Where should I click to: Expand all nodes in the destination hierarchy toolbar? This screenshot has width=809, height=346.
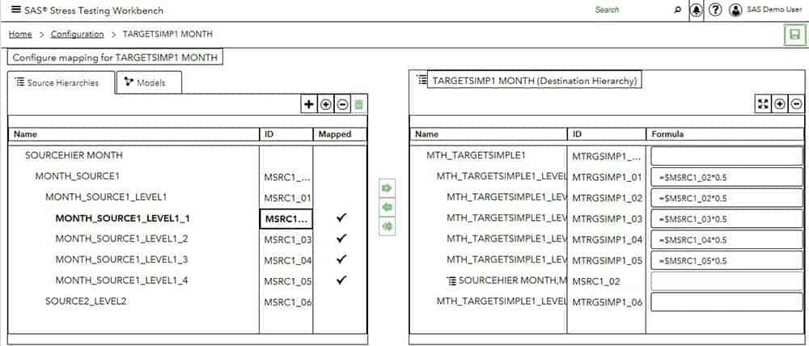tap(780, 104)
